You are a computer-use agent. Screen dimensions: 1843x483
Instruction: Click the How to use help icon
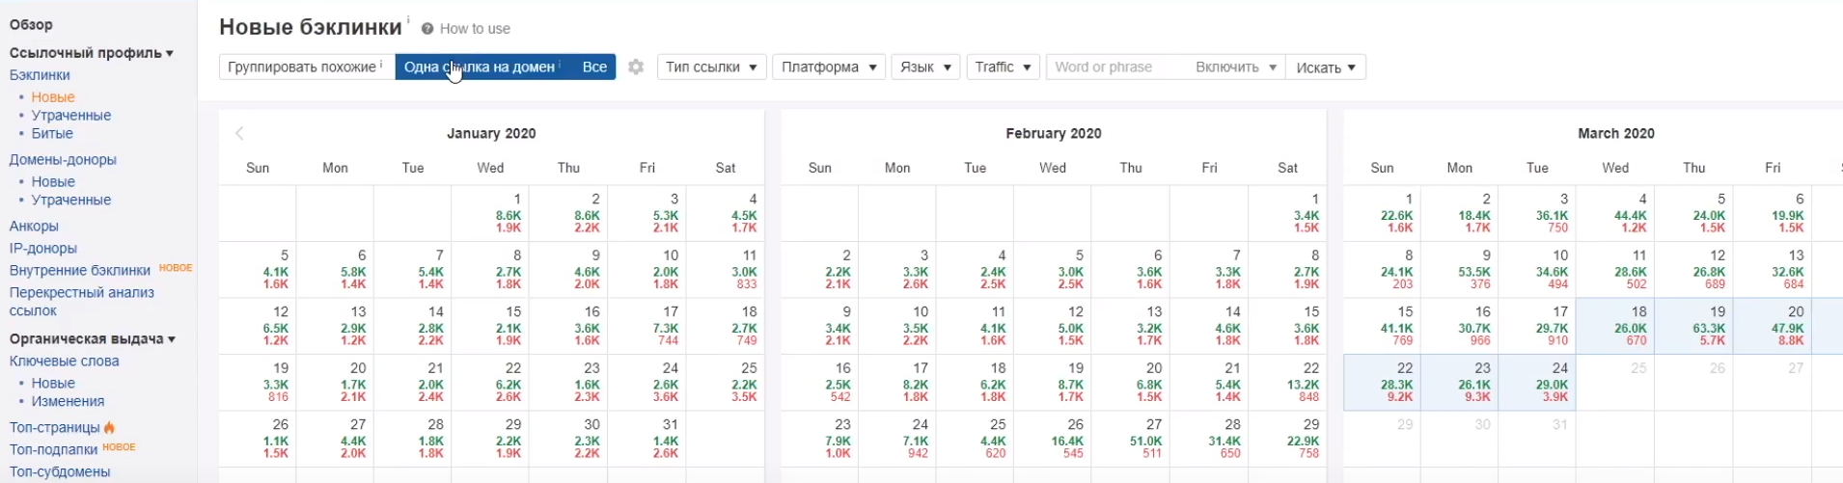tap(427, 29)
